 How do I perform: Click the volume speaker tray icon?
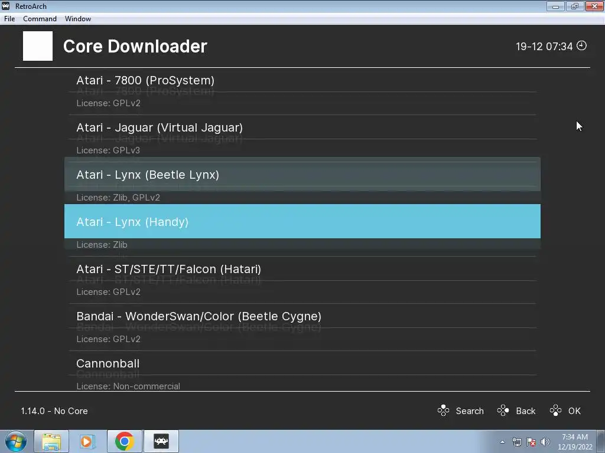tap(545, 442)
